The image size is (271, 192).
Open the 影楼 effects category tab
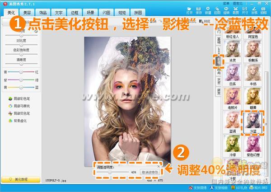click(219, 61)
